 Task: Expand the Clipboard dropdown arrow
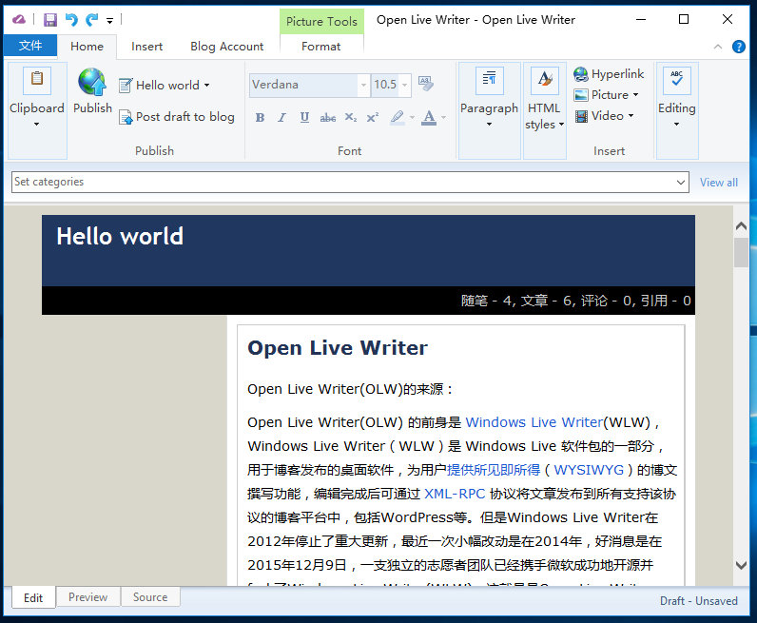[x=37, y=125]
